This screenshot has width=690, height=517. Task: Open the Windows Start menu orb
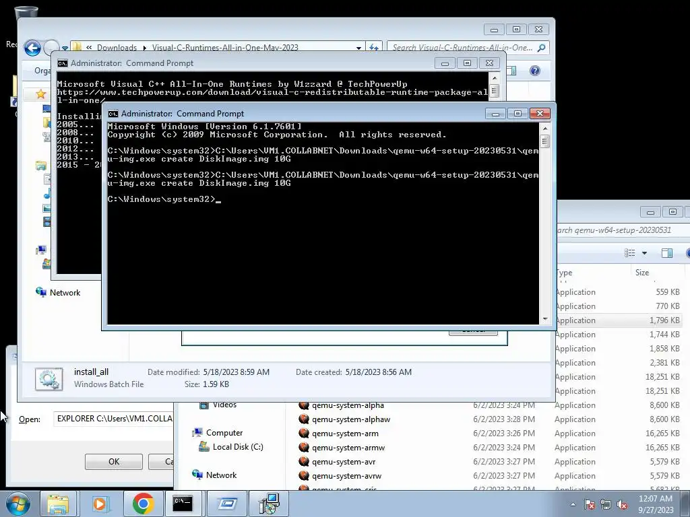pos(18,504)
